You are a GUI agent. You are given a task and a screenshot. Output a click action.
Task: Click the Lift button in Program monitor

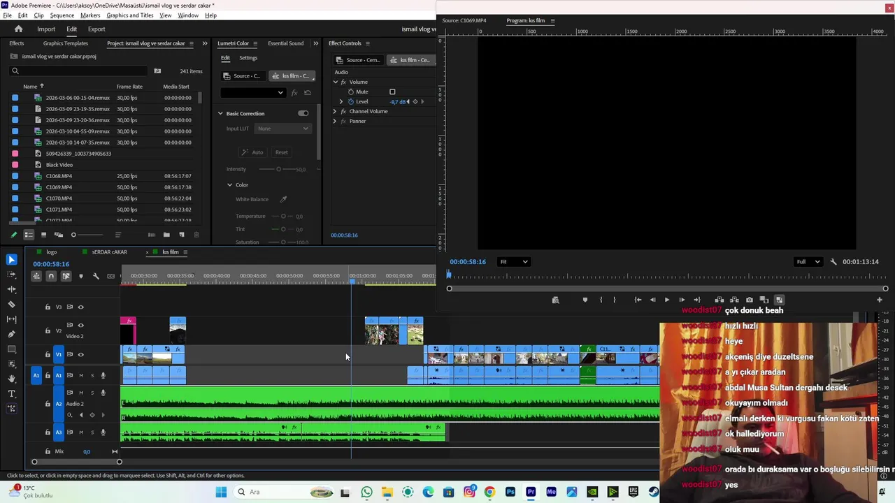point(719,300)
